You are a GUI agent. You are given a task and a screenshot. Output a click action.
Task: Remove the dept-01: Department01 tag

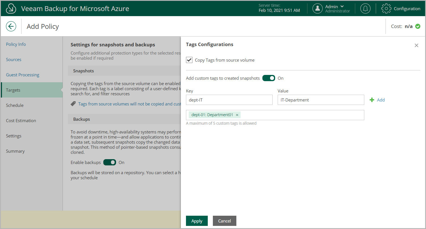point(237,115)
